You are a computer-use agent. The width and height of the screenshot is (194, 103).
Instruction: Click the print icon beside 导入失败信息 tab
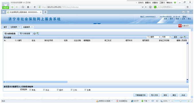point(35,33)
